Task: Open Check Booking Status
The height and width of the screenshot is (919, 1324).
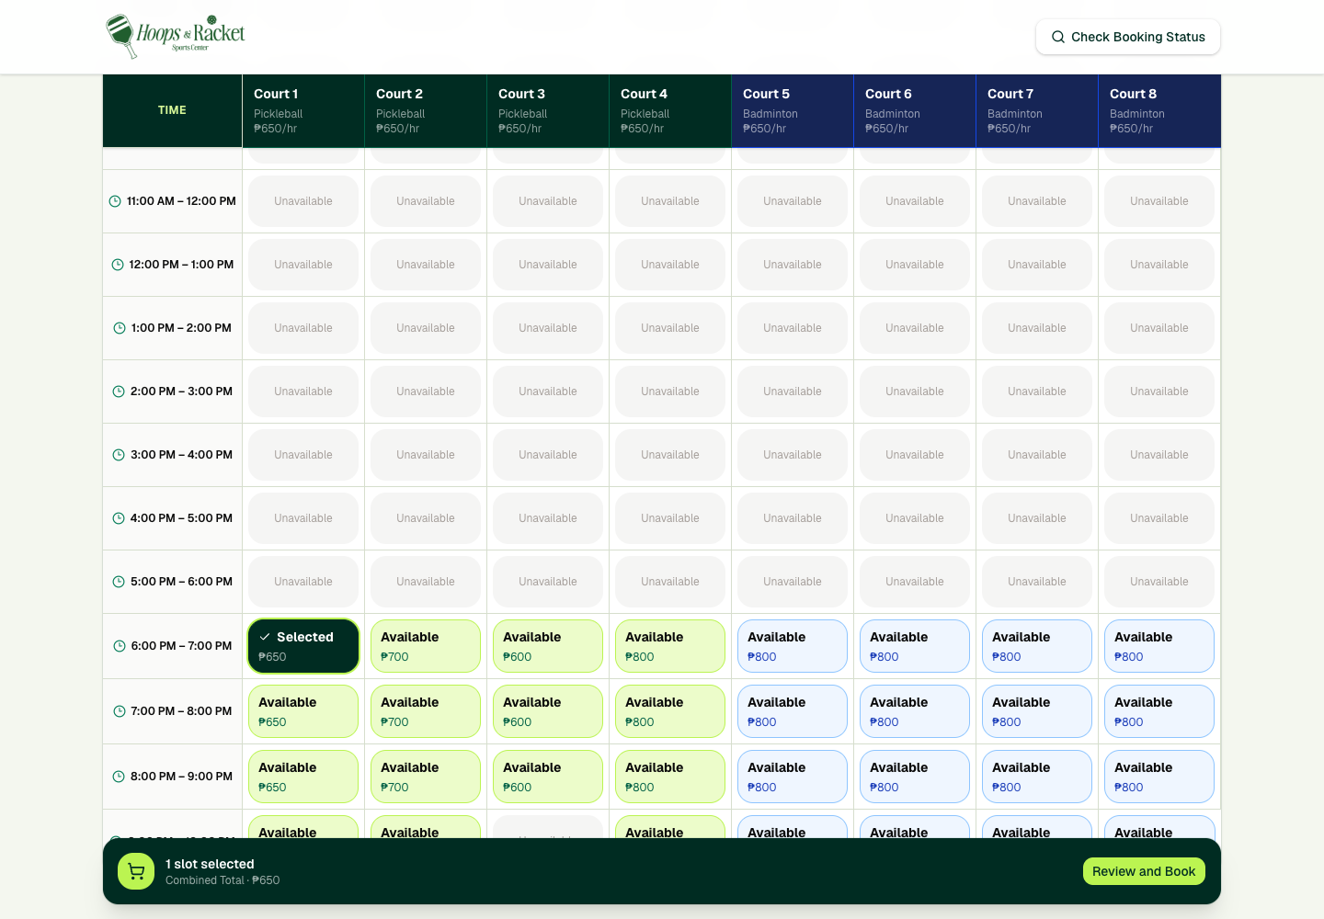Action: point(1128,37)
